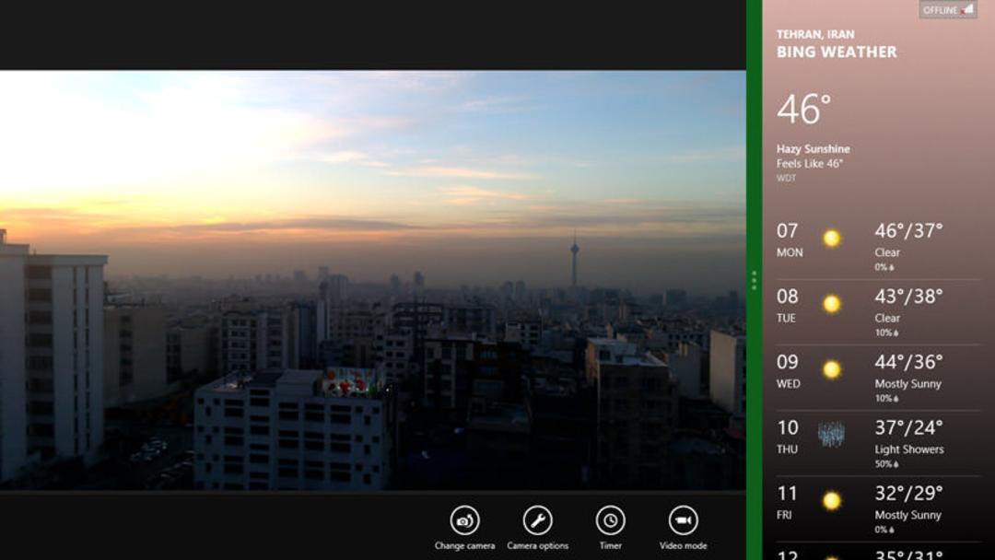Click the camera preview image to capture
Viewport: 995px width, 560px height.
coord(372,280)
